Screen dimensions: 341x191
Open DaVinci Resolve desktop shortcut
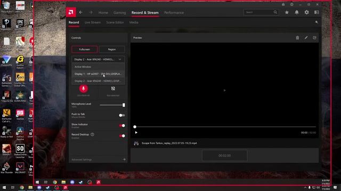[x=20, y=134]
